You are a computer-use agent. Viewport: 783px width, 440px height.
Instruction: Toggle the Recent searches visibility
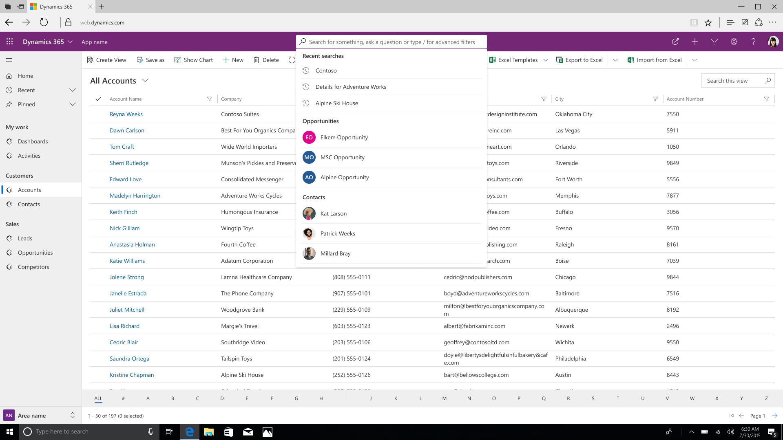pyautogui.click(x=323, y=55)
